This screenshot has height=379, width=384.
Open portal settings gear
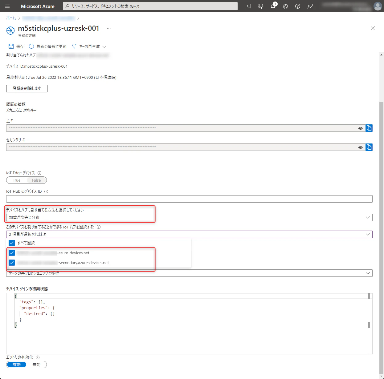[x=285, y=6]
